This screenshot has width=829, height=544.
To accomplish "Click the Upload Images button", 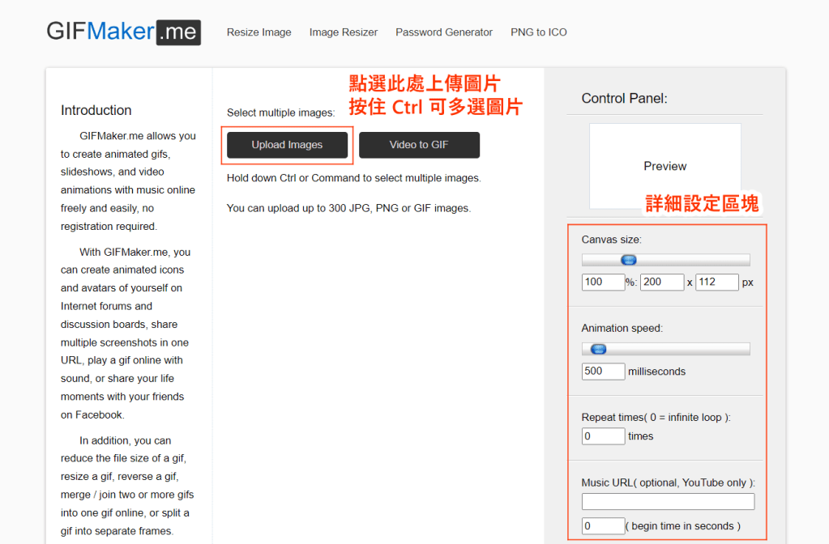I will coord(287,145).
